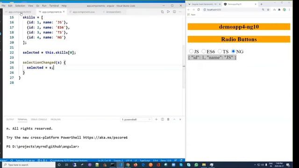299x168 pixels.
Task: Switch to the OUTPUT panel tab
Action: click(x=10, y=119)
